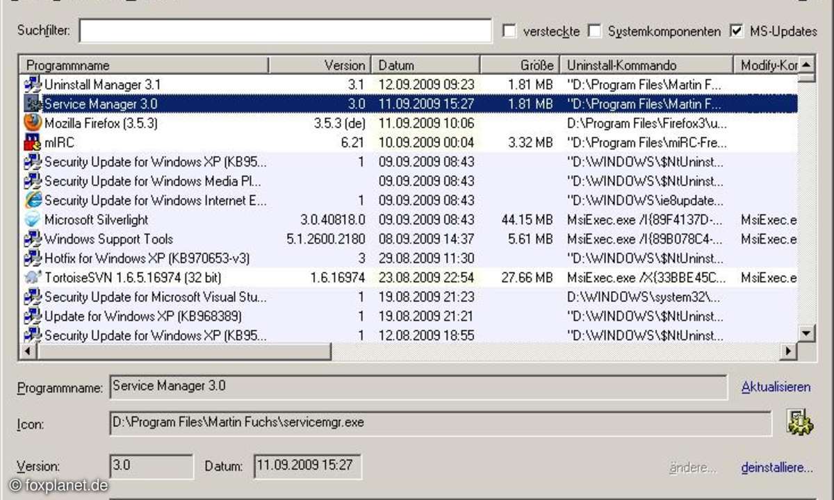Click the TortoiseSVN program icon

click(33, 278)
